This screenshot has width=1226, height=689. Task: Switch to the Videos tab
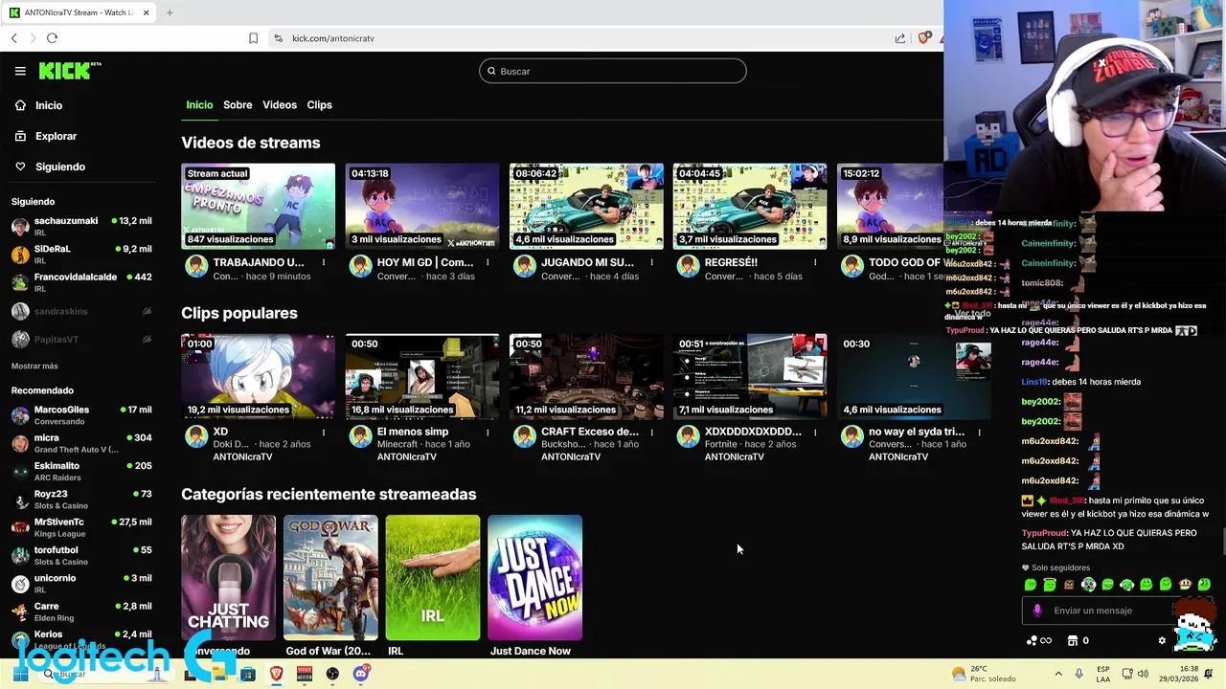(x=280, y=105)
